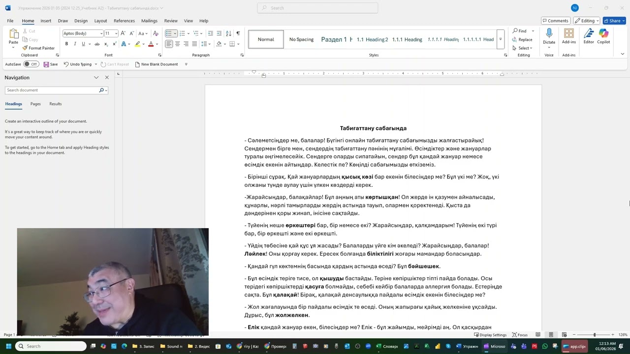Click Undo Typing
This screenshot has height=354, width=630.
click(x=78, y=64)
